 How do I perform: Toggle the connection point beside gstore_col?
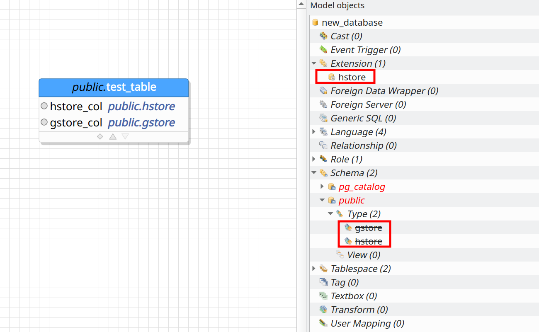point(44,122)
